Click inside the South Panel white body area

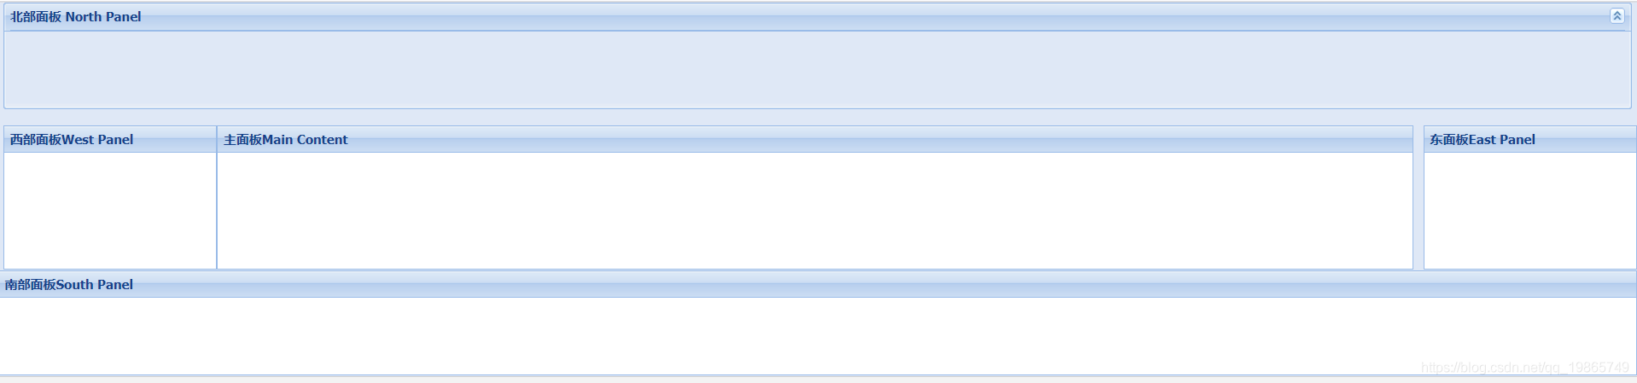pos(818,336)
